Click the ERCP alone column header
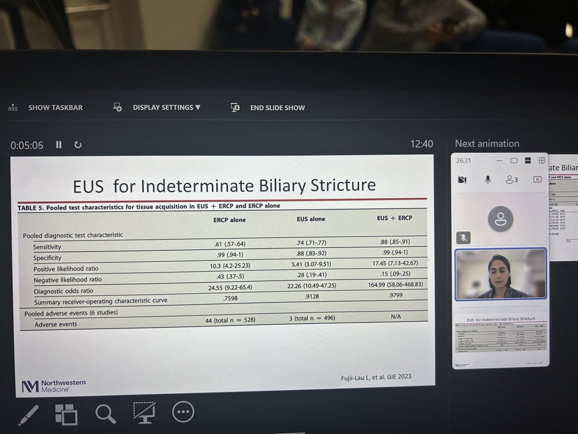This screenshot has height=434, width=578. 229,220
